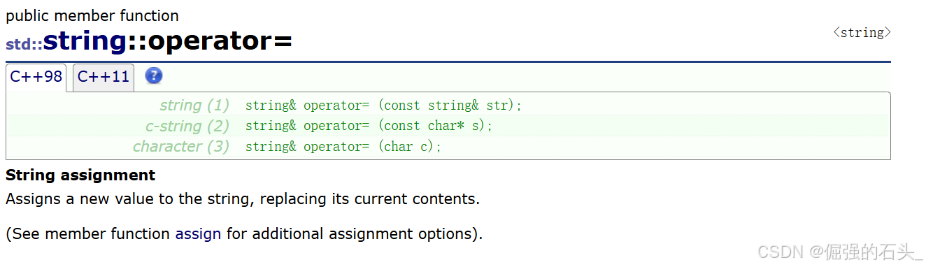Click the '(See member function' text
Screen dimensions: 926x267
[x=88, y=233]
